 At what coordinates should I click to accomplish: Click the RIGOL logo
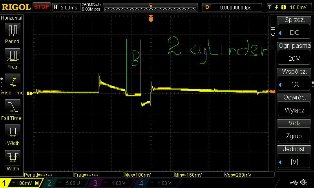tap(16, 7)
